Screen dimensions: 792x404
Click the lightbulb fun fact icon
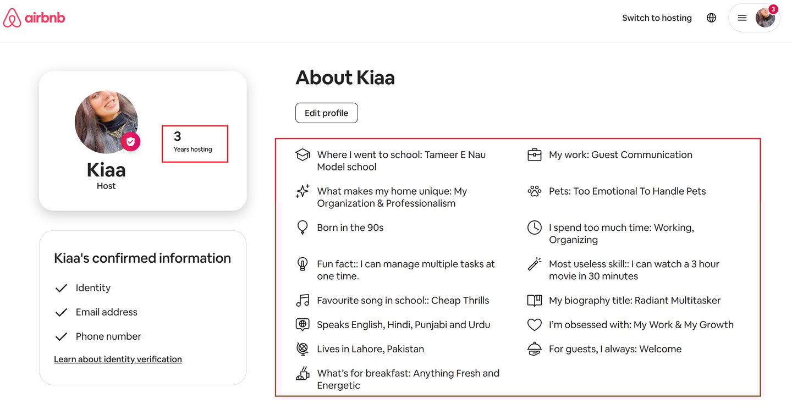click(302, 264)
